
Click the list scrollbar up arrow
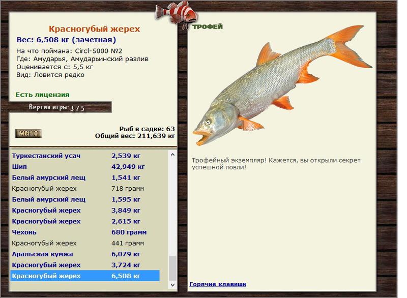click(x=172, y=155)
